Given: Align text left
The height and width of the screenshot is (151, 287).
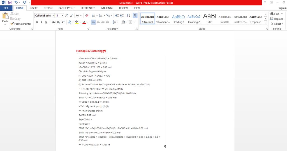Looking at the screenshot, I should [93, 22].
